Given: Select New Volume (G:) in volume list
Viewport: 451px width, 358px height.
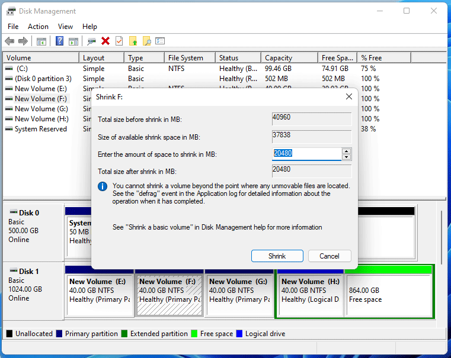Looking at the screenshot, I should pos(41,109).
